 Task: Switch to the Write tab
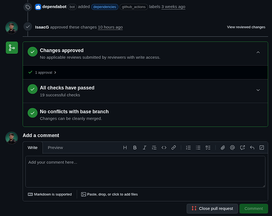[33, 148]
